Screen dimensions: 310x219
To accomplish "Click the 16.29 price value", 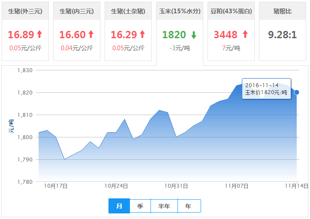I will tap(124, 35).
